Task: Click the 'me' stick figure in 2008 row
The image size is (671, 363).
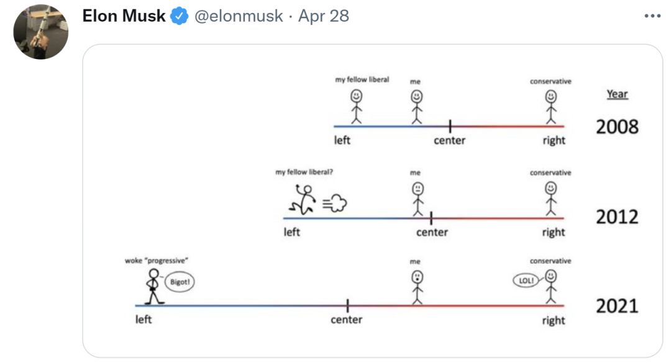Action: 416,106
